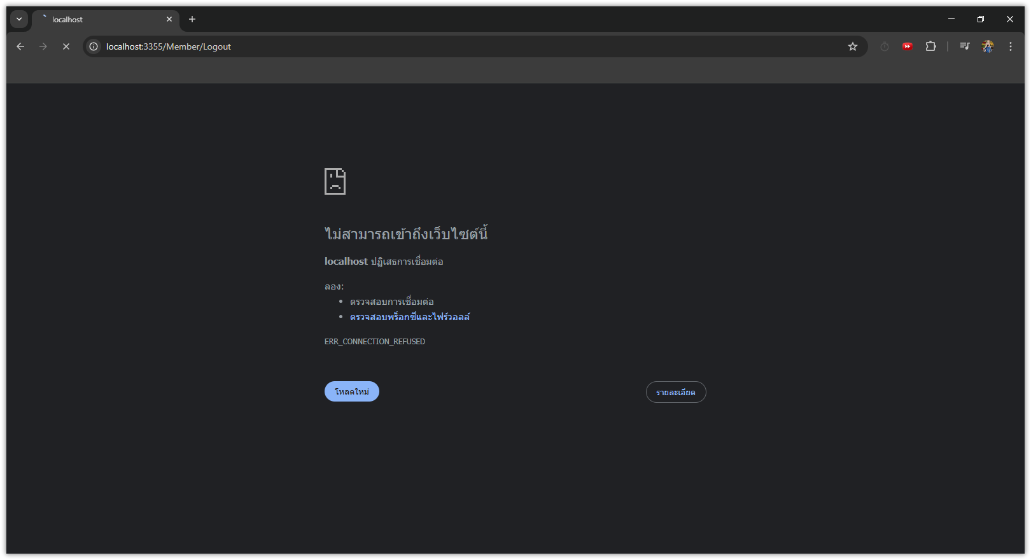View site information icon in address bar
Image resolution: width=1031 pixels, height=560 pixels.
(94, 46)
